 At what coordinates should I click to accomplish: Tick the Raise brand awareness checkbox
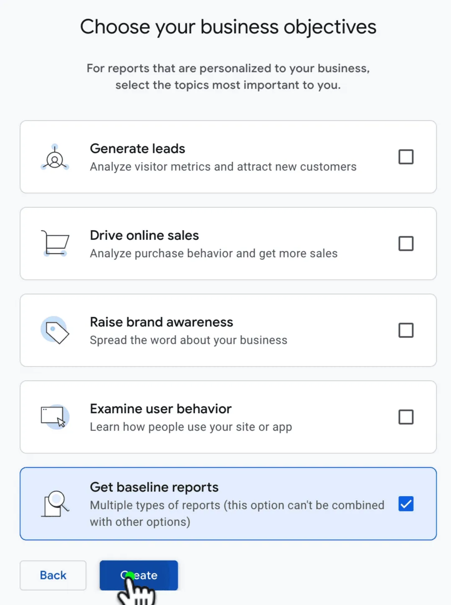click(x=406, y=330)
